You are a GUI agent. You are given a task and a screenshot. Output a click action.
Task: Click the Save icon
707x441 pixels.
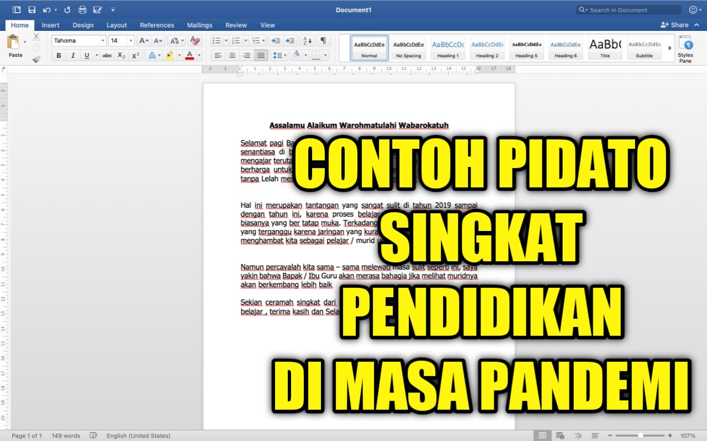(x=31, y=9)
